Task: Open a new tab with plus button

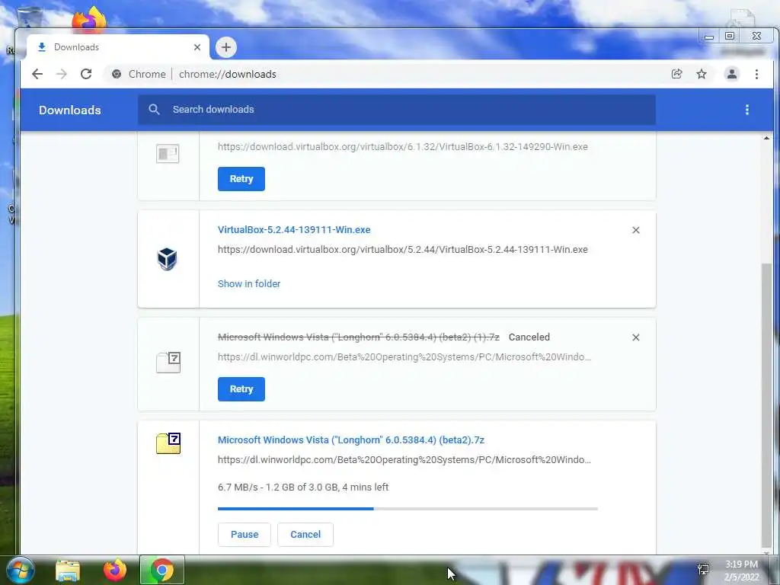Action: (226, 47)
